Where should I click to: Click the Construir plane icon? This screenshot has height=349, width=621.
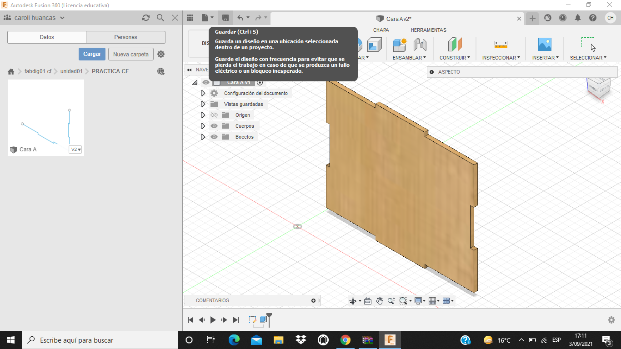[x=455, y=45]
